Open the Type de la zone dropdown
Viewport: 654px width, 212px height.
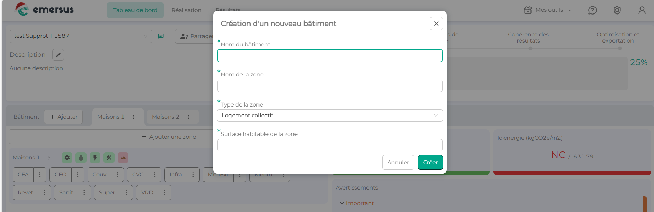click(329, 116)
